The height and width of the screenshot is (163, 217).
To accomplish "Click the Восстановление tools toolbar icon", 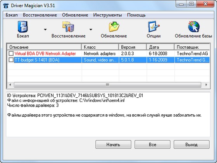I will pos(68,27).
